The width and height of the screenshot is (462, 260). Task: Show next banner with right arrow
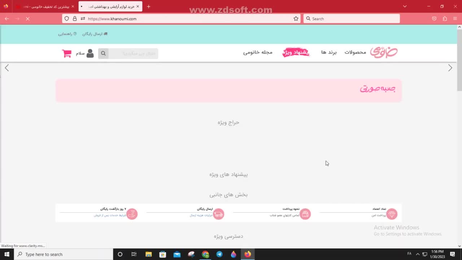click(450, 68)
